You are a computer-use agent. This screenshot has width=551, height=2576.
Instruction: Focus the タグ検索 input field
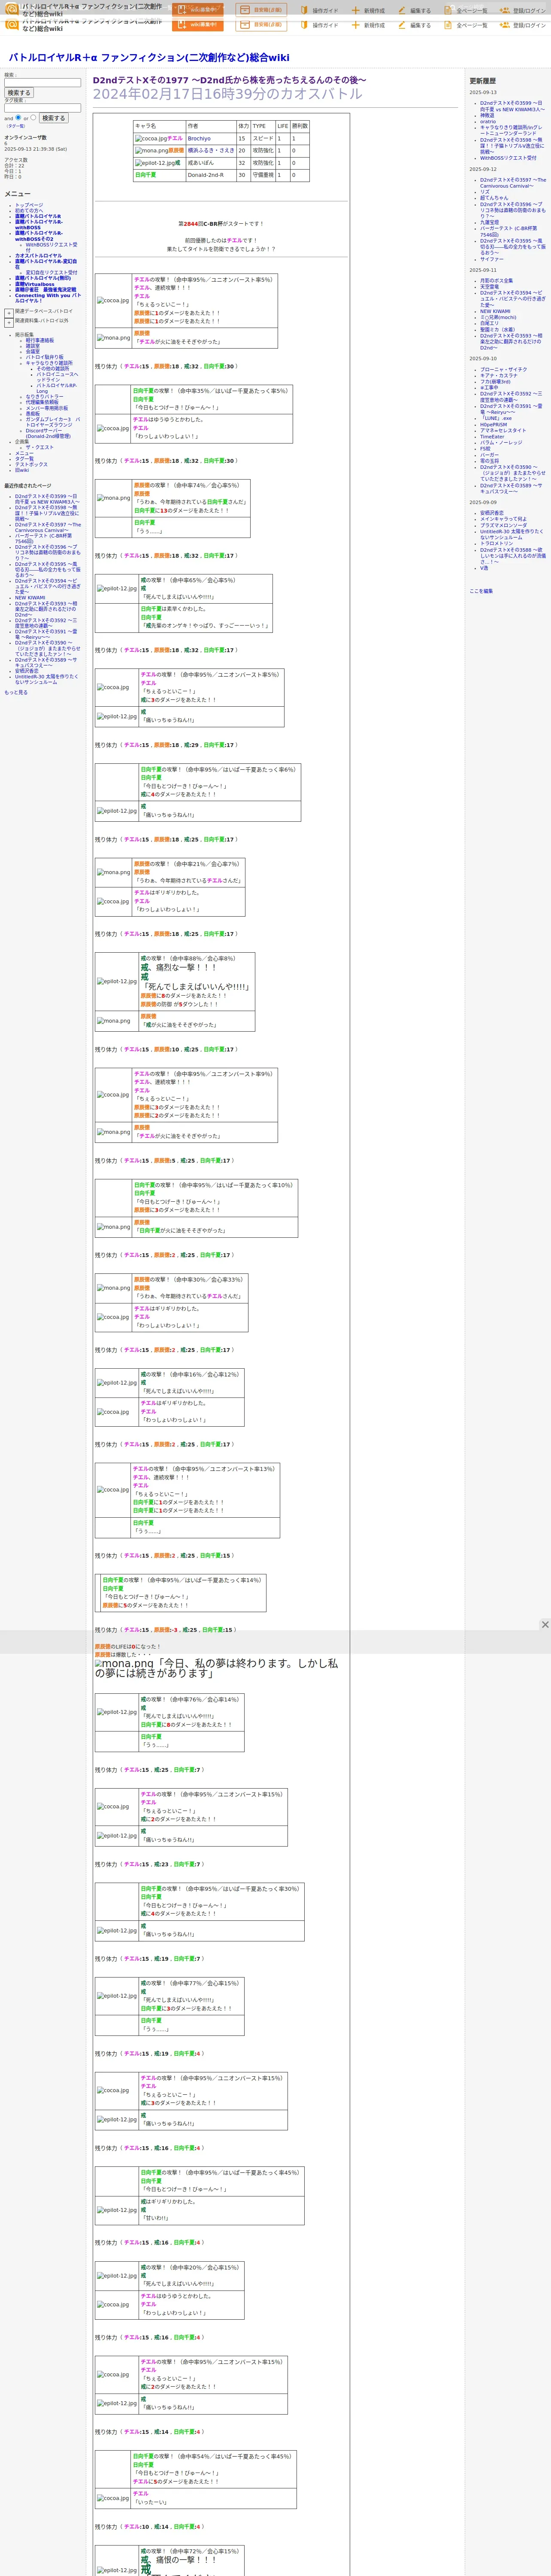coord(42,108)
